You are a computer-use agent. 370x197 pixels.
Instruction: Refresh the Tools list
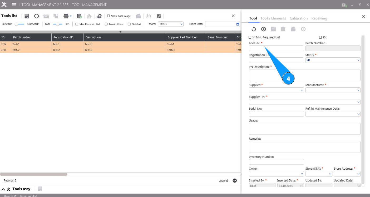pos(37,16)
